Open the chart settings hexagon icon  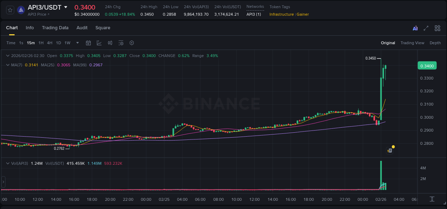tap(132, 43)
